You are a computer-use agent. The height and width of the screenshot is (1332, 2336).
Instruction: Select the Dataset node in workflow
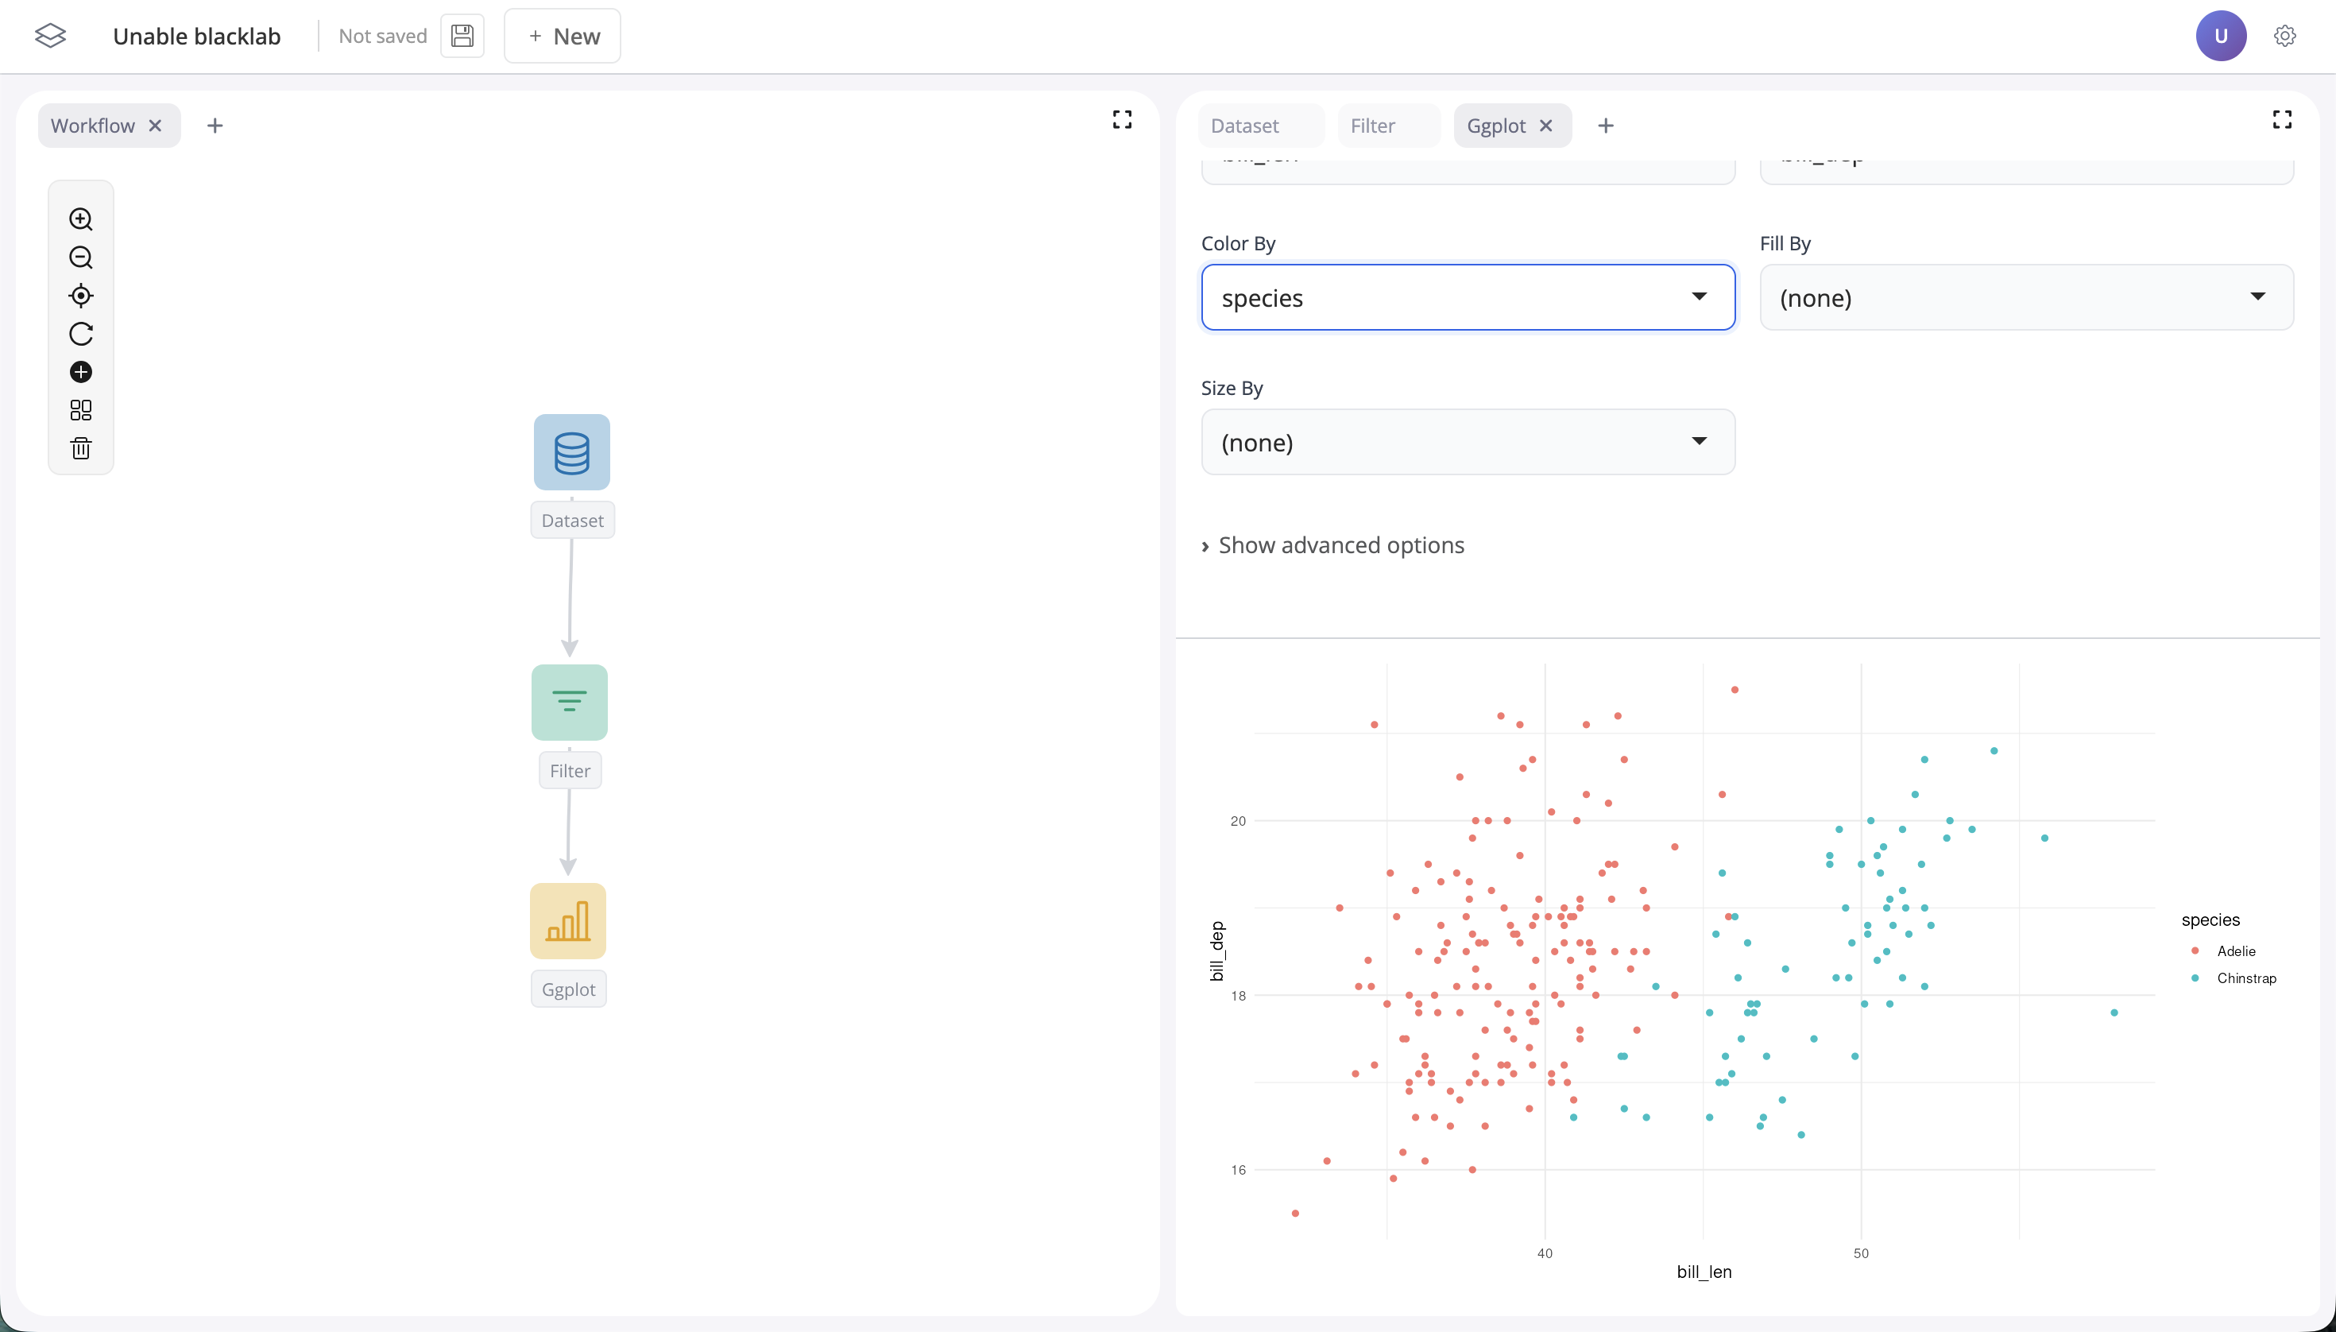(571, 452)
